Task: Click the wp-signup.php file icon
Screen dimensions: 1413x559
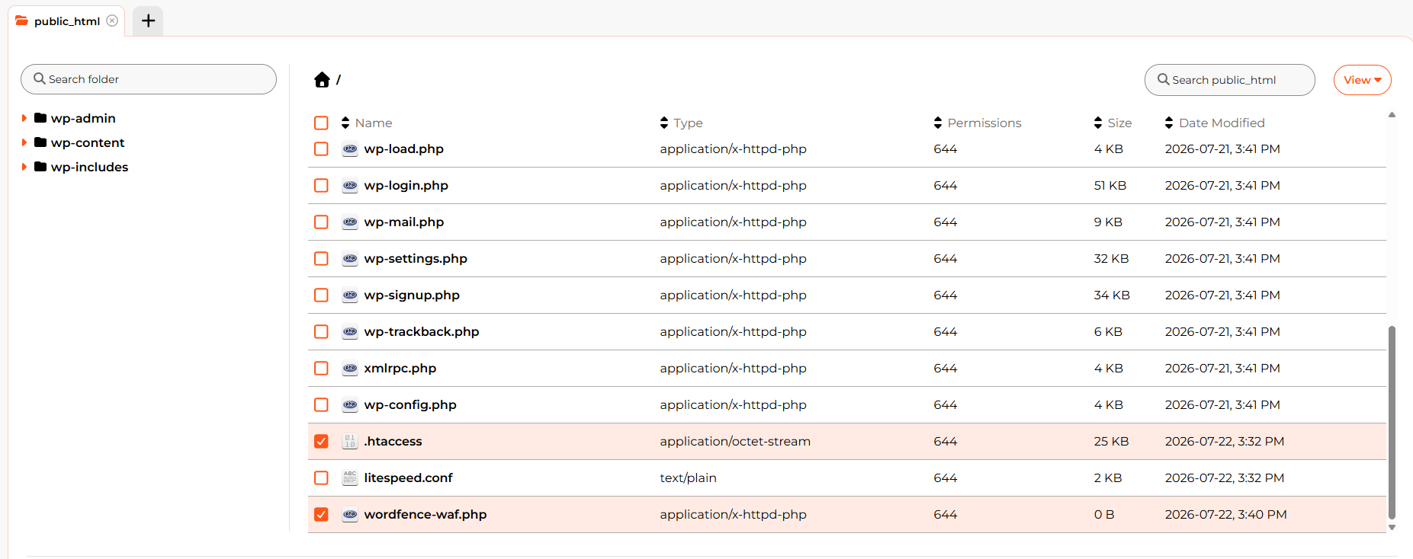Action: pos(350,295)
